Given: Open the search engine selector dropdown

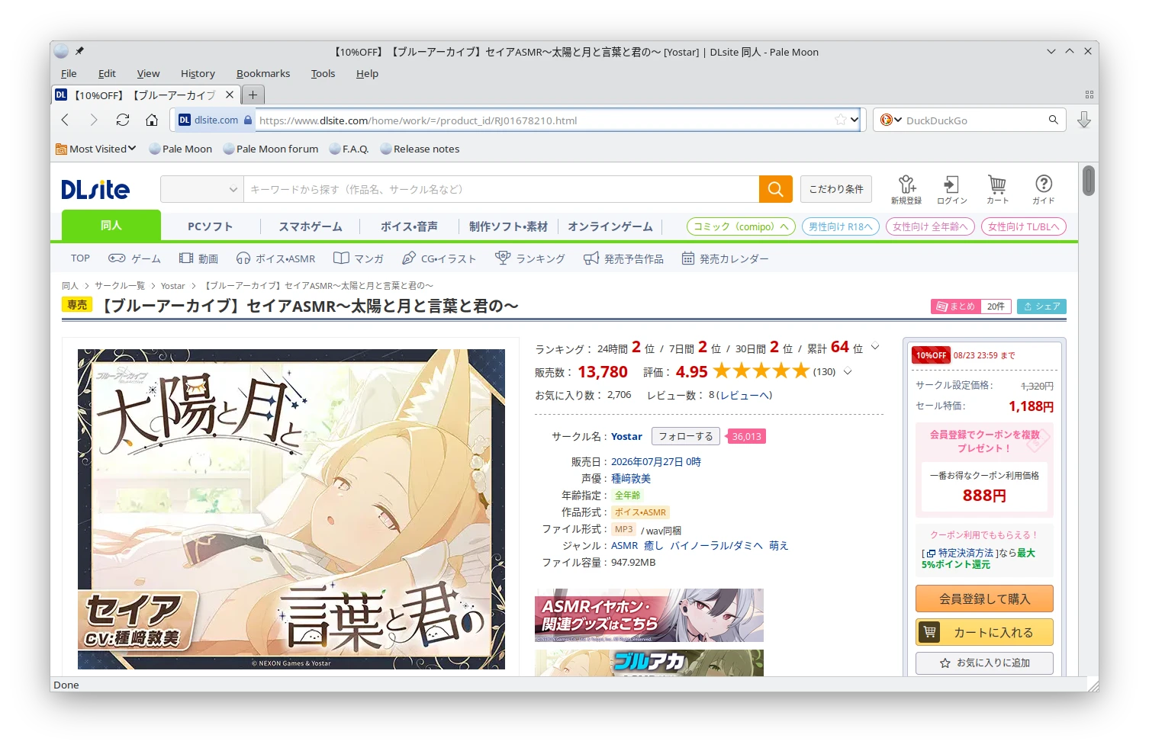Looking at the screenshot, I should (x=890, y=120).
